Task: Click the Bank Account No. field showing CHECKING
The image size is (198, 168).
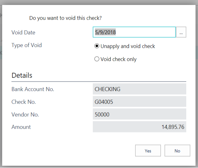Action: (140, 89)
